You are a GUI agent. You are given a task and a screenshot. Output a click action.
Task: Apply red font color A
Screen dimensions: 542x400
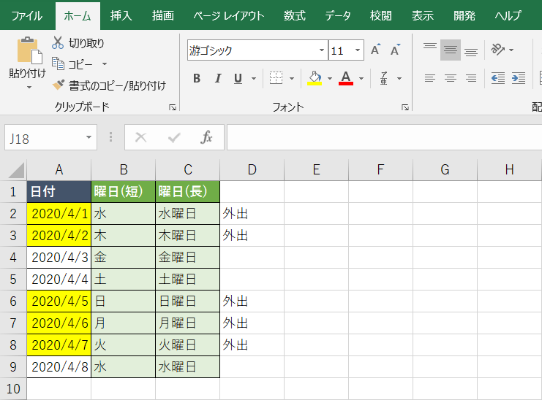(x=346, y=78)
